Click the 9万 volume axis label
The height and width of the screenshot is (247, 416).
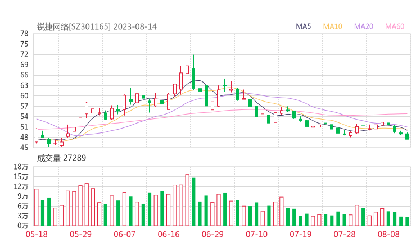pos(23,196)
